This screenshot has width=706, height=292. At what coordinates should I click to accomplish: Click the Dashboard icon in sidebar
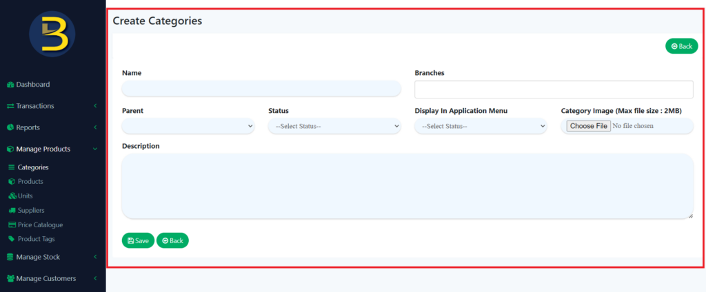click(x=10, y=85)
